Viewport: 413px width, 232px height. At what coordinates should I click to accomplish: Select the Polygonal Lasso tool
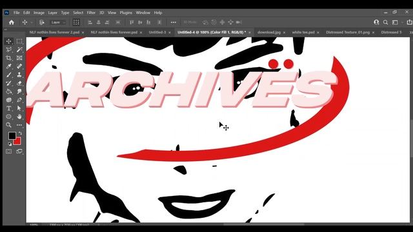[x=8, y=50]
